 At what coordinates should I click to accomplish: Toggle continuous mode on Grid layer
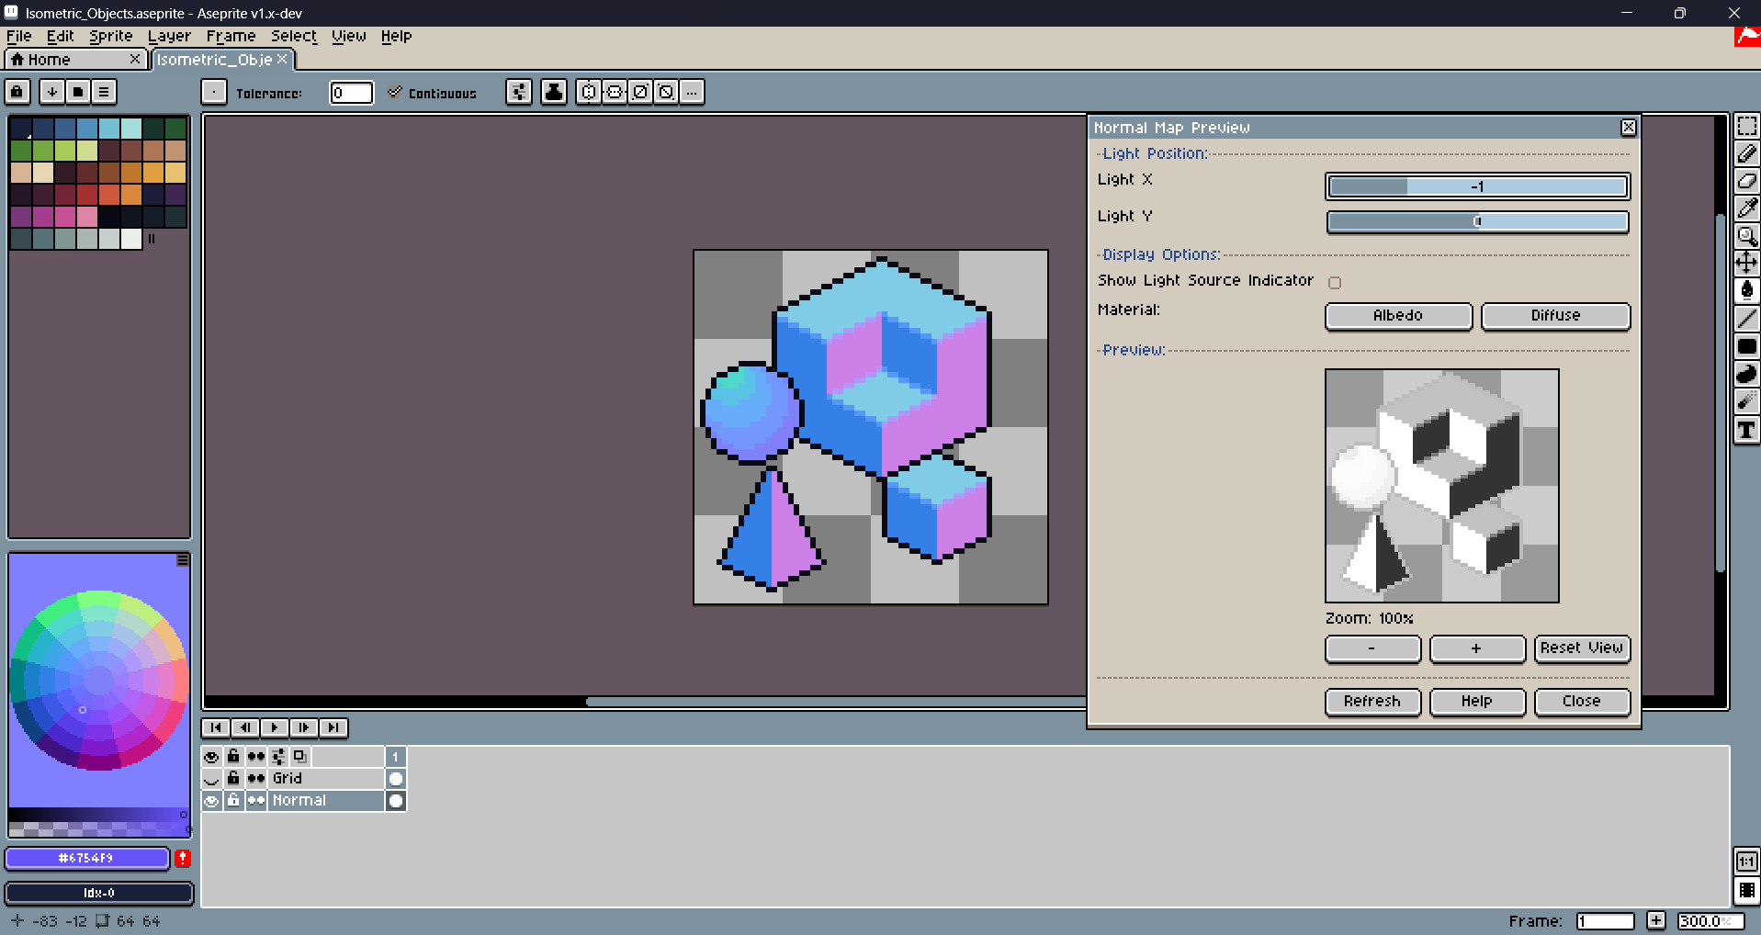click(x=256, y=779)
